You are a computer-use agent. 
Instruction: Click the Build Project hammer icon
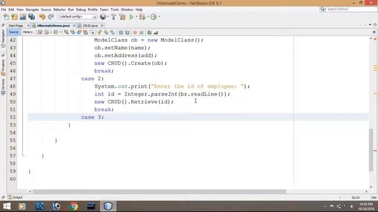click(113, 17)
